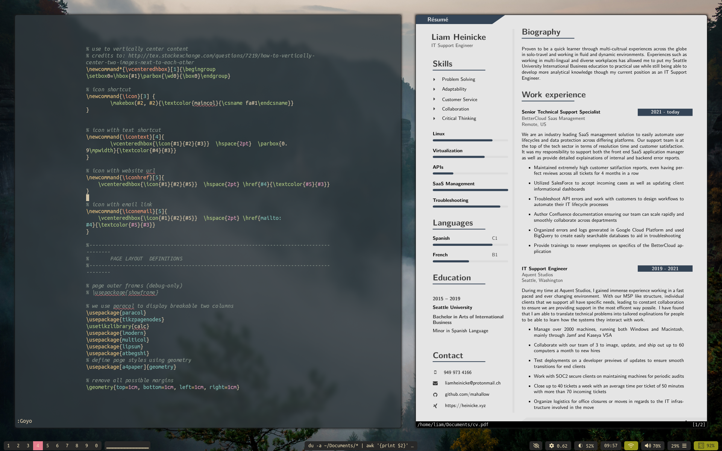Select the active workspace 4 button
This screenshot has height=451, width=722.
[38, 446]
